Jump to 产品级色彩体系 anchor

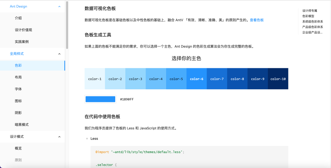[312, 27]
